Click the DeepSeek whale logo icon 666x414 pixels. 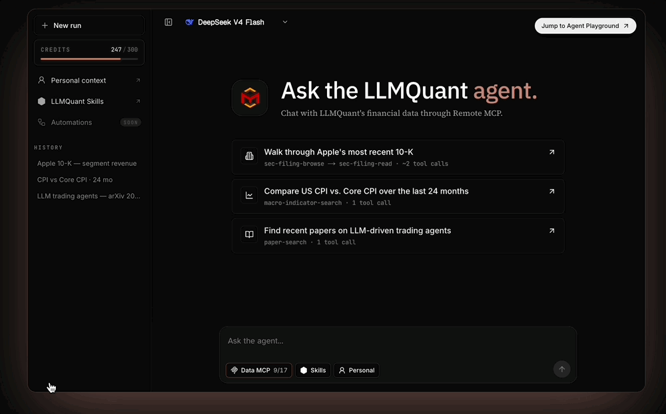(x=189, y=22)
